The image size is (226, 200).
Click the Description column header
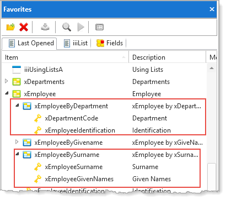pos(167,57)
